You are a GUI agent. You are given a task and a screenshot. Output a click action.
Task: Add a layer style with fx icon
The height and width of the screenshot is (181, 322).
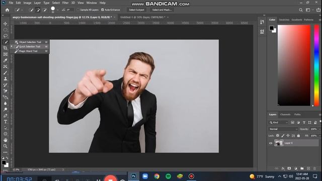coord(283,168)
